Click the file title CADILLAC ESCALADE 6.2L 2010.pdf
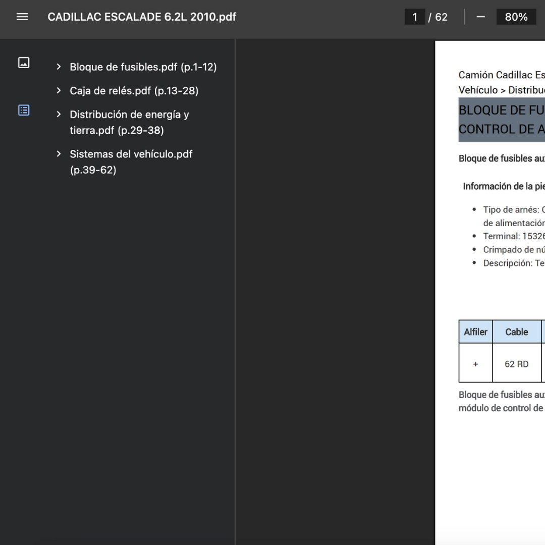This screenshot has height=545, width=545. 142,17
